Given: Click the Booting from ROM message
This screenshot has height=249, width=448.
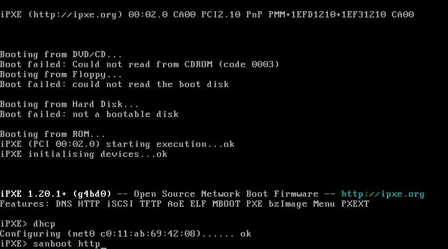Looking at the screenshot, I should point(53,134).
